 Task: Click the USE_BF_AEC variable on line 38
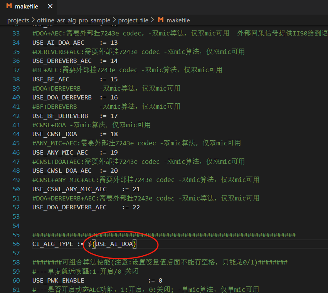click(x=51, y=79)
